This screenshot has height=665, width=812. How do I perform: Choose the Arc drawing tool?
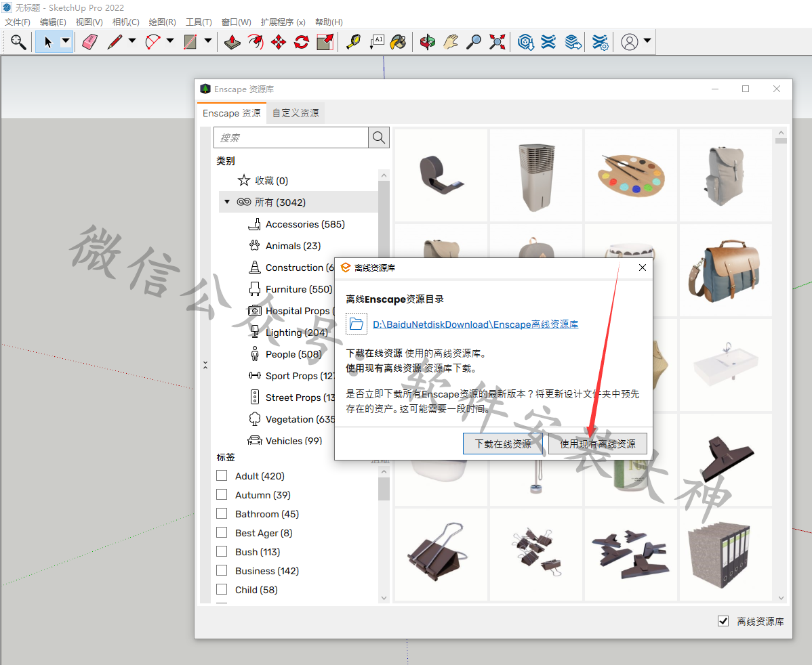click(153, 42)
